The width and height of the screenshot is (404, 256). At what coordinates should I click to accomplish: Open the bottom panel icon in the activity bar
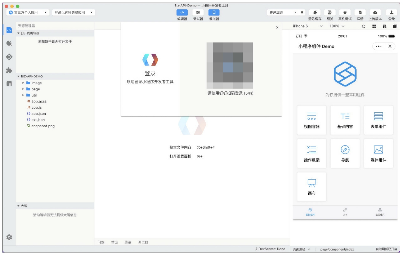click(9, 84)
